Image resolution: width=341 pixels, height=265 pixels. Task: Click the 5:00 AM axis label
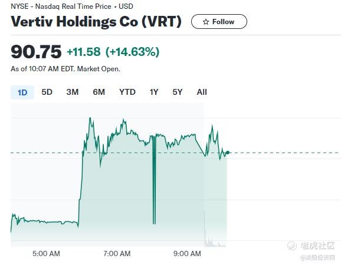coord(46,253)
